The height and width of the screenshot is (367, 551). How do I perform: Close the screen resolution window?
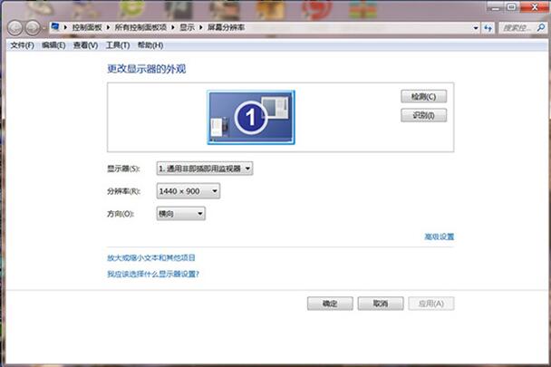tap(534, 7)
